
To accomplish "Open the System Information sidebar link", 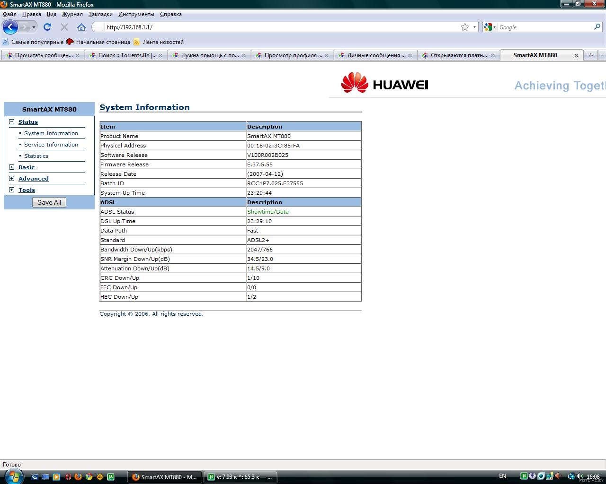I will (x=51, y=133).
